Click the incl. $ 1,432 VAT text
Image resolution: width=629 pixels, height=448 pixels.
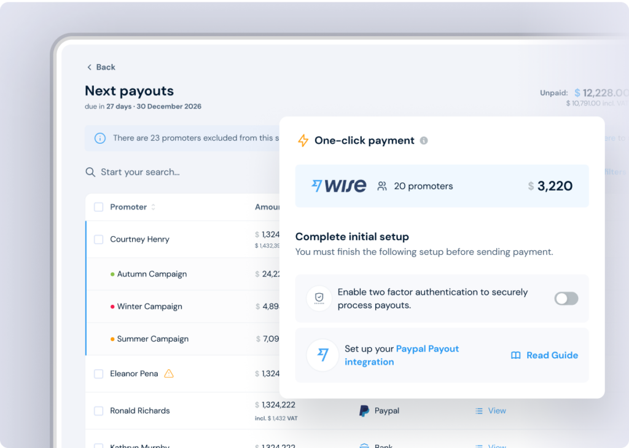(276, 419)
